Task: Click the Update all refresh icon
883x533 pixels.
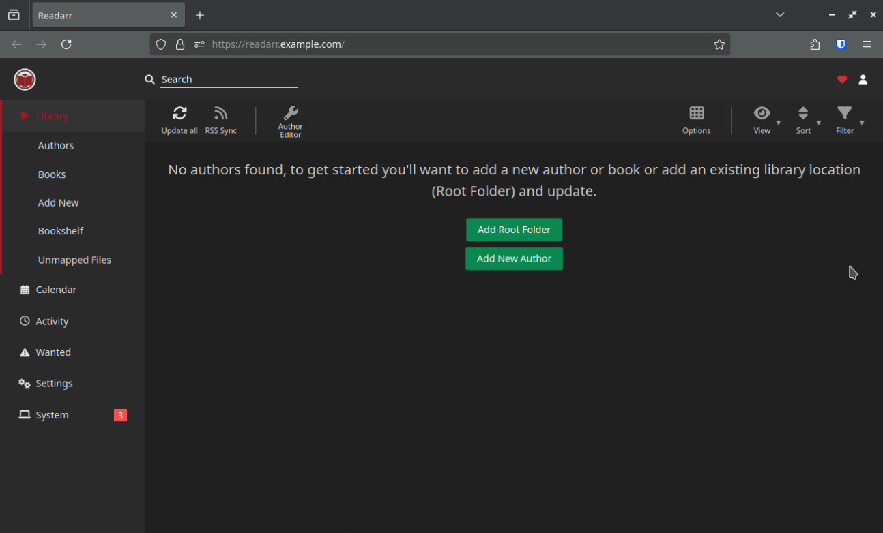Action: pos(179,114)
